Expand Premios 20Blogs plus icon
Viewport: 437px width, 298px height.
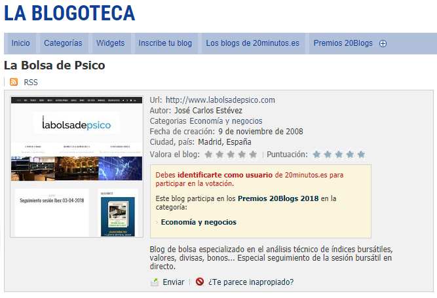pyautogui.click(x=383, y=44)
